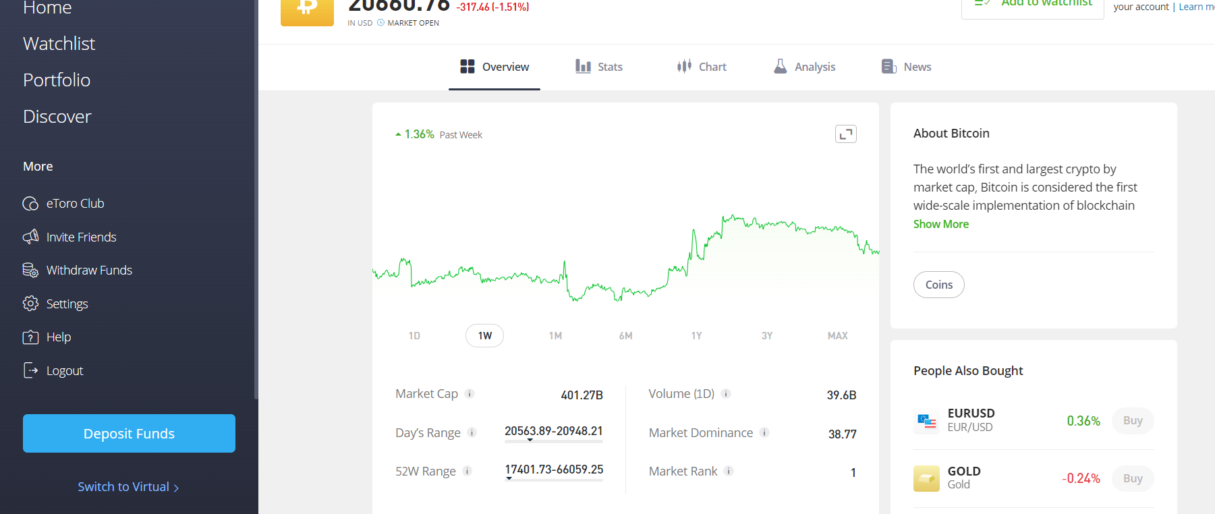The width and height of the screenshot is (1215, 514).
Task: Click the Switch to Virtual chevron arrow
Action: click(x=177, y=488)
